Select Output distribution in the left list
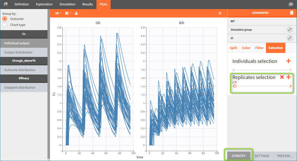Viewport: 297px width, 161px height. 18,52
